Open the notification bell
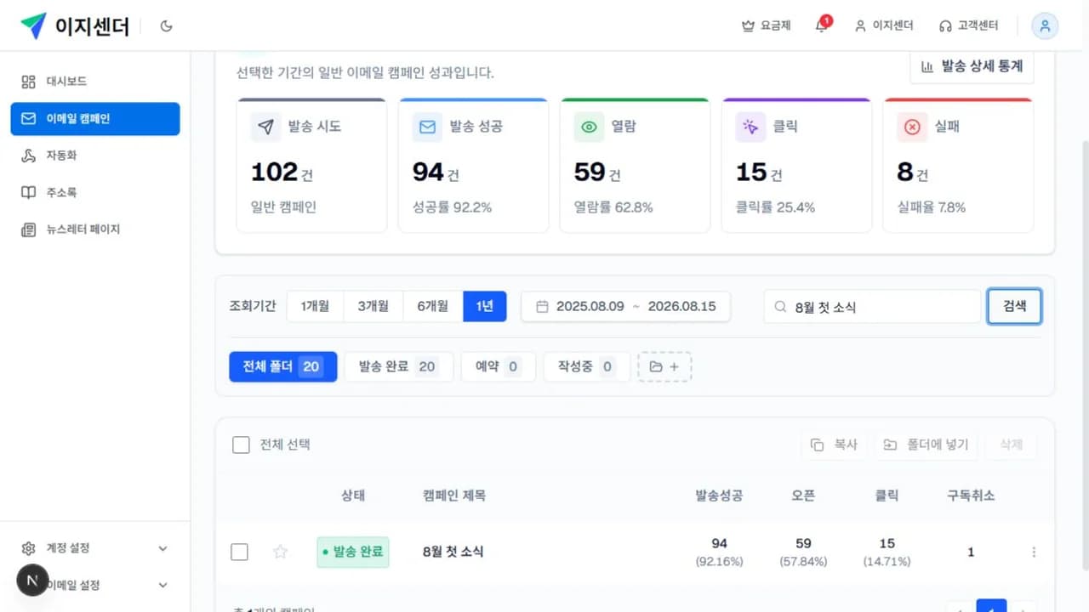 (x=821, y=25)
